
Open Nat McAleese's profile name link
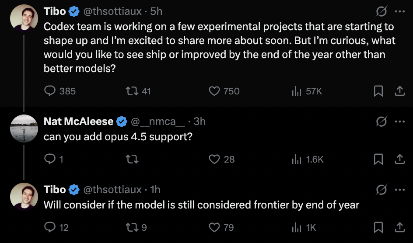point(79,121)
